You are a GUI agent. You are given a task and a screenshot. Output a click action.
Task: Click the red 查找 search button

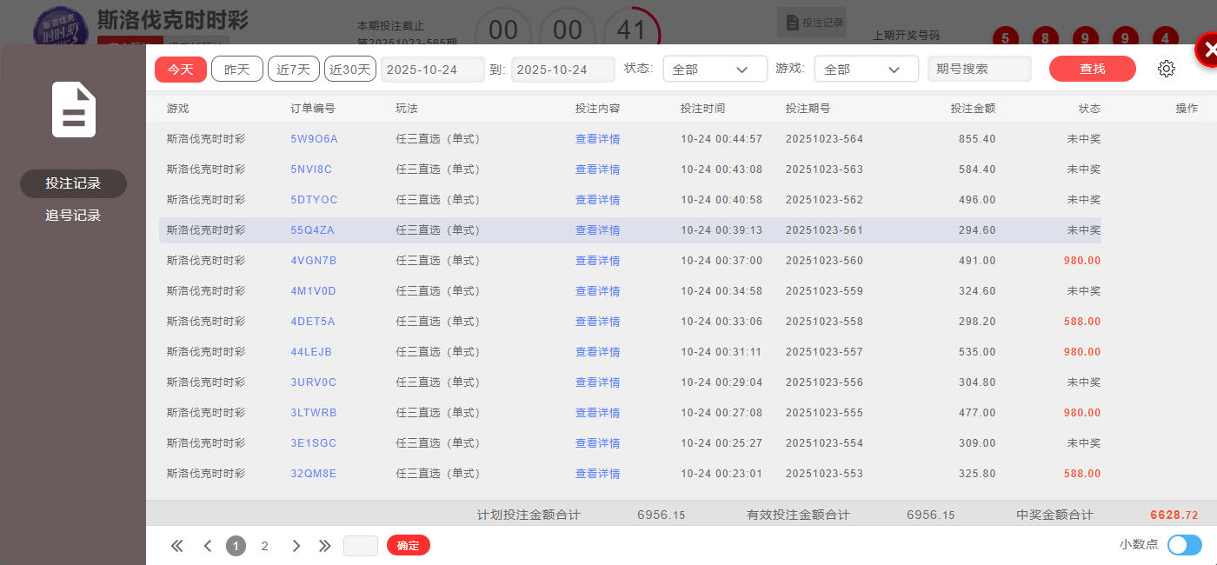(1092, 70)
